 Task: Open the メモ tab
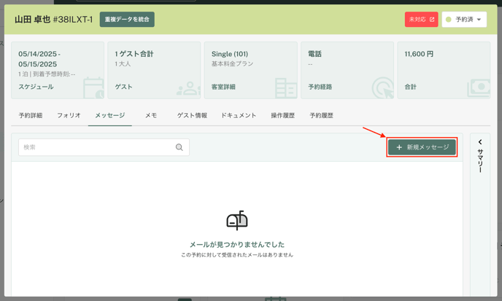click(151, 115)
